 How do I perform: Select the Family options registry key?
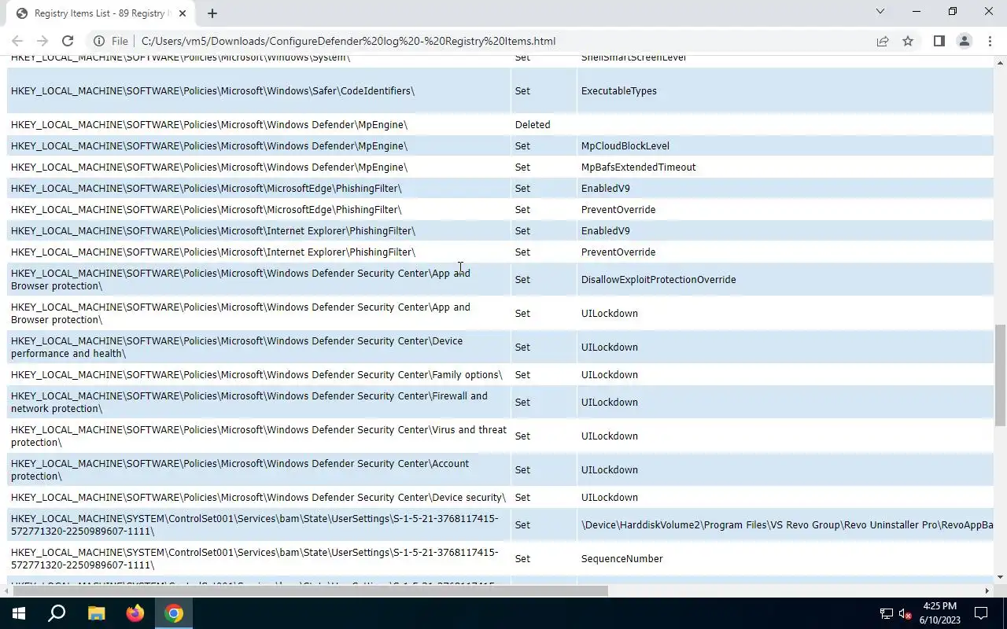pyautogui.click(x=256, y=374)
